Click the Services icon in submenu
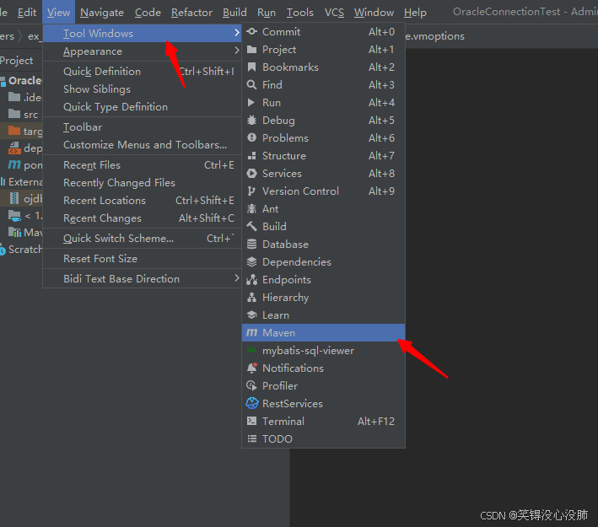The width and height of the screenshot is (598, 527). coord(251,173)
